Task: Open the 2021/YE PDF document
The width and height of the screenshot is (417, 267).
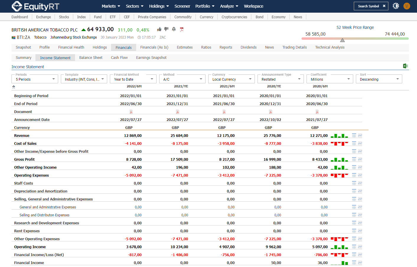Action: [177, 112]
